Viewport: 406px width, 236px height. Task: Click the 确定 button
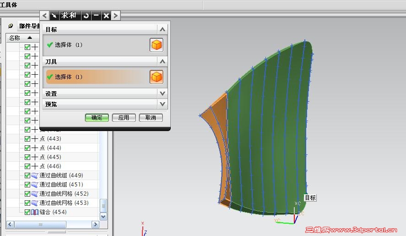tap(97, 118)
